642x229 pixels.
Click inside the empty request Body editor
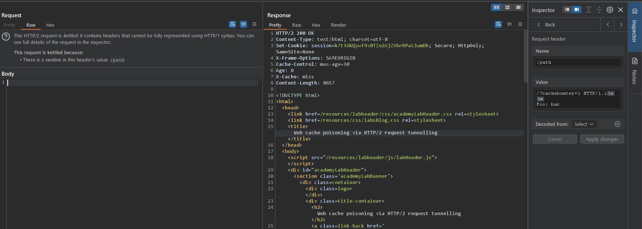click(x=132, y=83)
